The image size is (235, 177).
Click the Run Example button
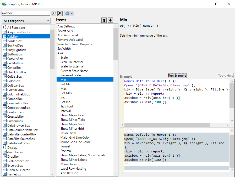click(x=177, y=76)
